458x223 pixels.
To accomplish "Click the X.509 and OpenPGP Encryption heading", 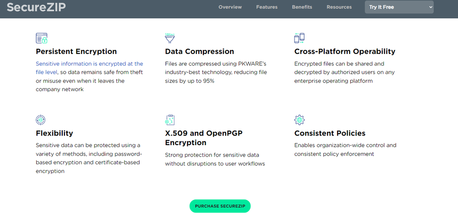I will click(x=204, y=138).
